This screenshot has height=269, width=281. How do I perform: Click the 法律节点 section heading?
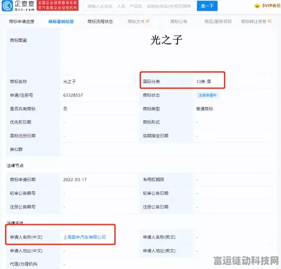click(15, 166)
